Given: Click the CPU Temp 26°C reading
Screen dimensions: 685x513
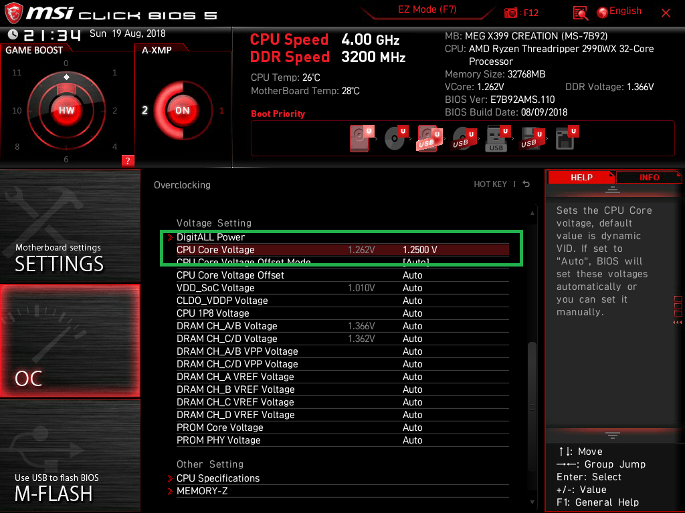Looking at the screenshot, I should pyautogui.click(x=285, y=77).
